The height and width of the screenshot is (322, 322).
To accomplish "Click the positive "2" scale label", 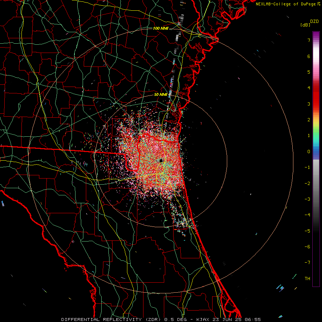I will point(309,120).
